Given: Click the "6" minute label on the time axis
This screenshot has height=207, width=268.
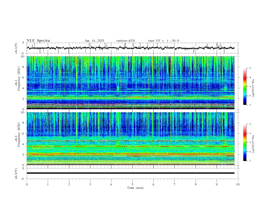Looking at the screenshot, I should pyautogui.click(x=153, y=184).
